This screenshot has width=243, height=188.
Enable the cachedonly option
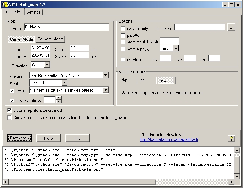pyautogui.click(x=122, y=28)
